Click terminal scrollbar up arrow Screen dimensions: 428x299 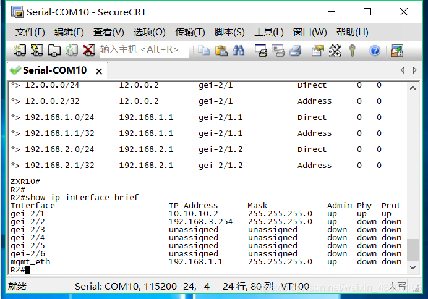[413, 88]
